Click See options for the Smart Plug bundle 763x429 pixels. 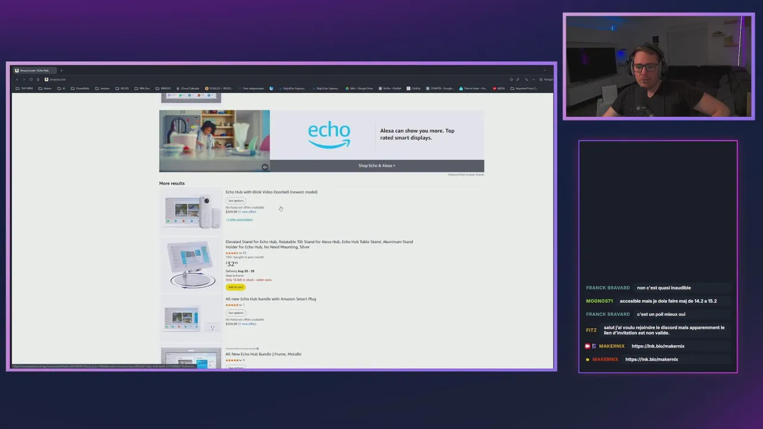tap(235, 313)
